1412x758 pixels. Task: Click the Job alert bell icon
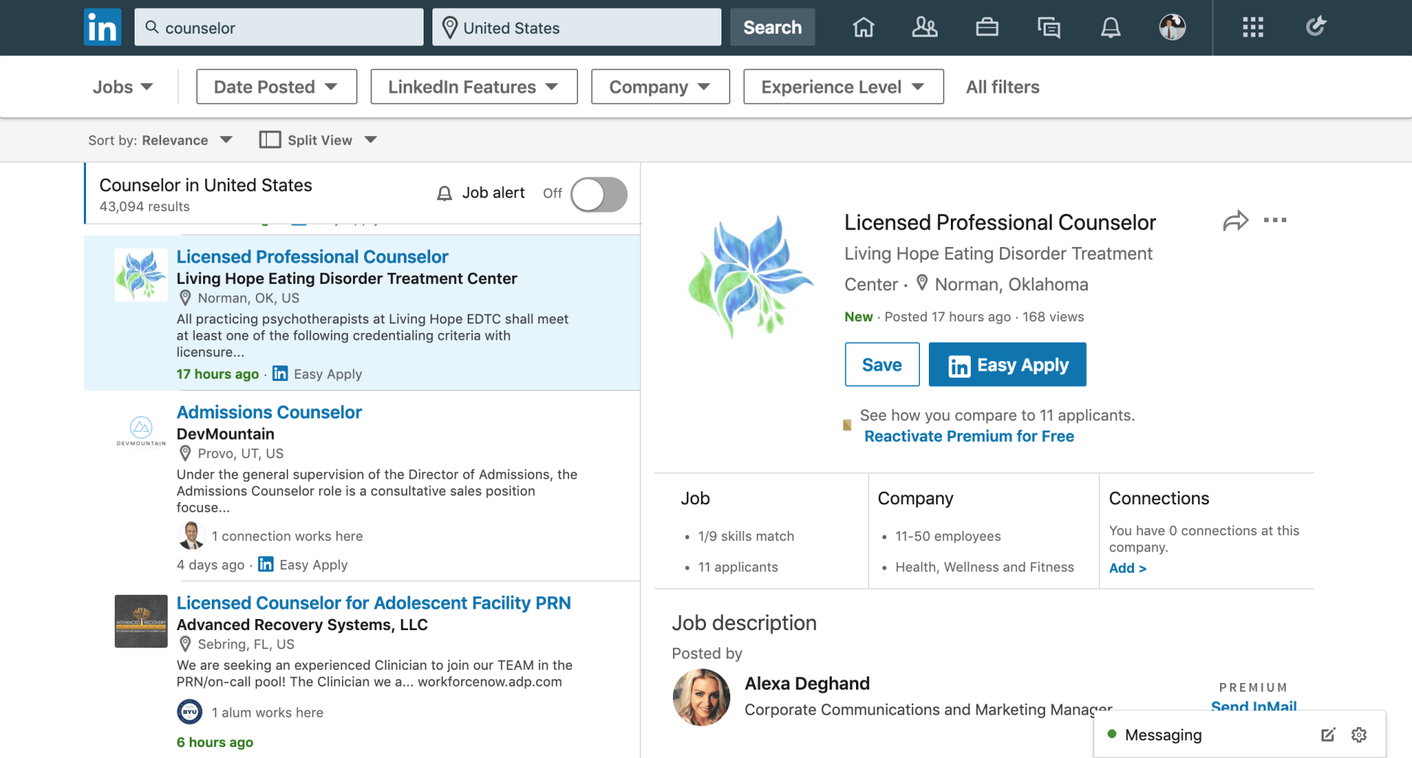tap(444, 193)
